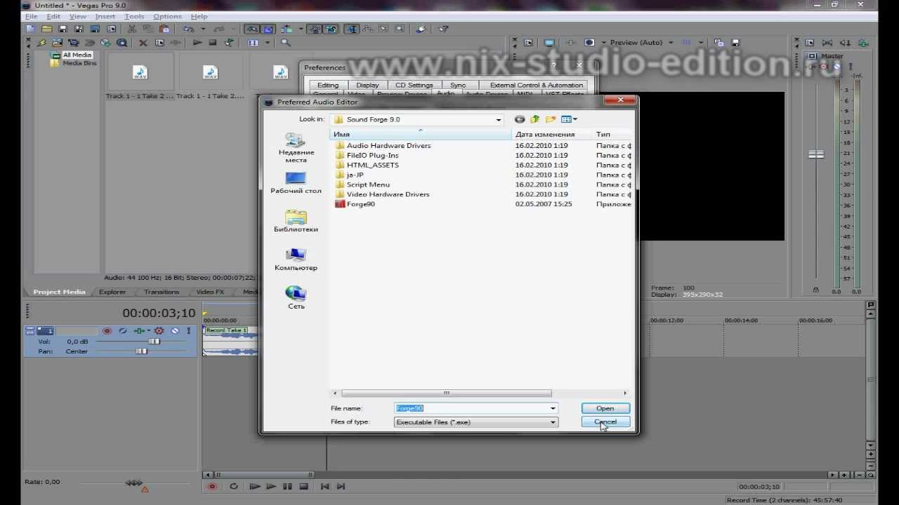This screenshot has width=899, height=505.
Task: Click Play From Start on the transport bar
Action: click(x=254, y=486)
